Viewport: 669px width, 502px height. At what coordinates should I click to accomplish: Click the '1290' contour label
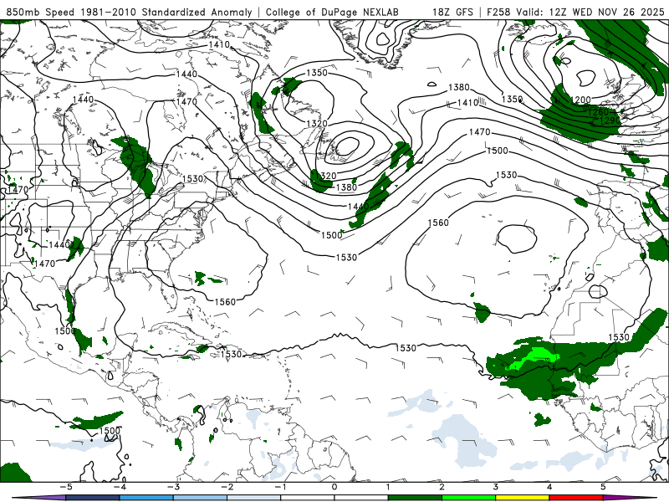610,120
